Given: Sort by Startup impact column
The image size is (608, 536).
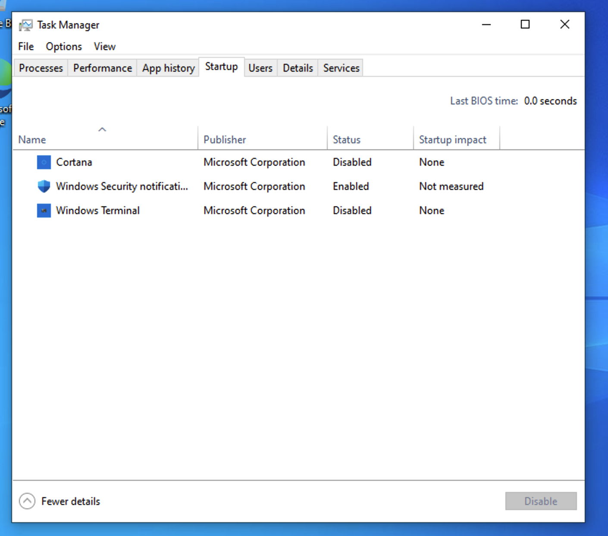Looking at the screenshot, I should tap(452, 139).
